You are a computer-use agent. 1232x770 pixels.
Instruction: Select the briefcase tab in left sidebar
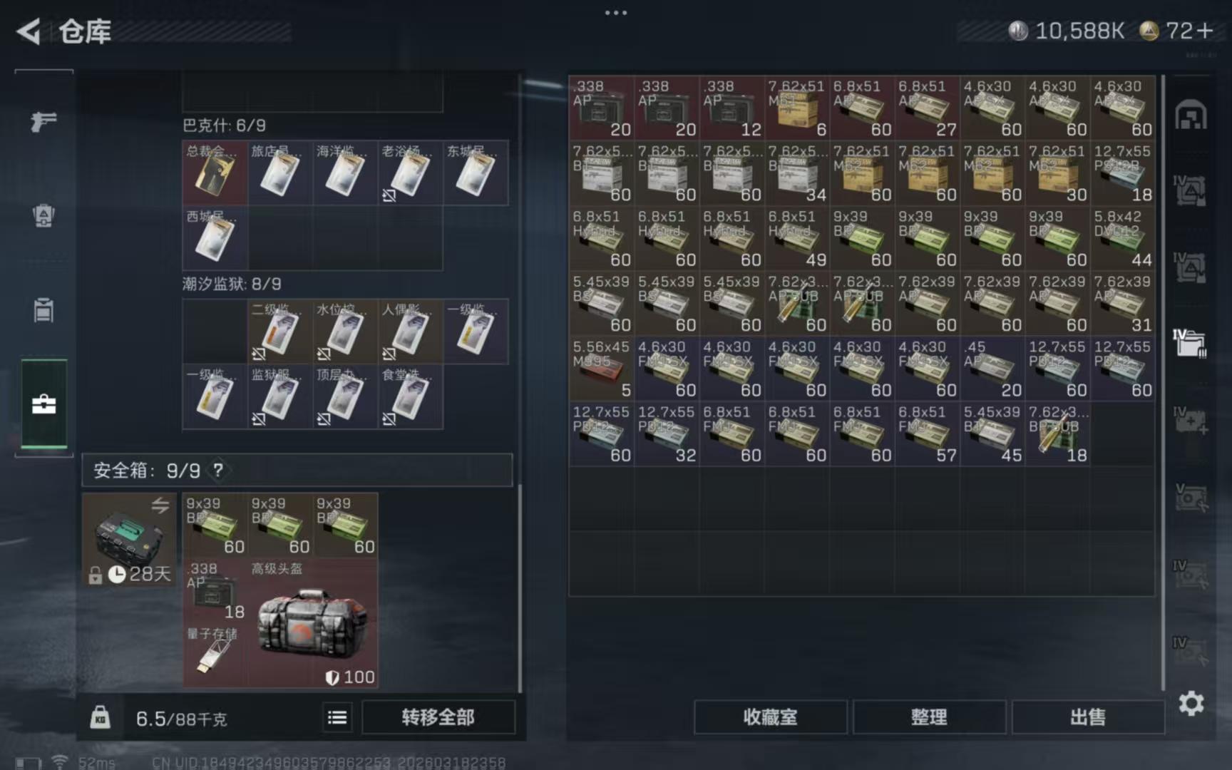[x=43, y=404]
